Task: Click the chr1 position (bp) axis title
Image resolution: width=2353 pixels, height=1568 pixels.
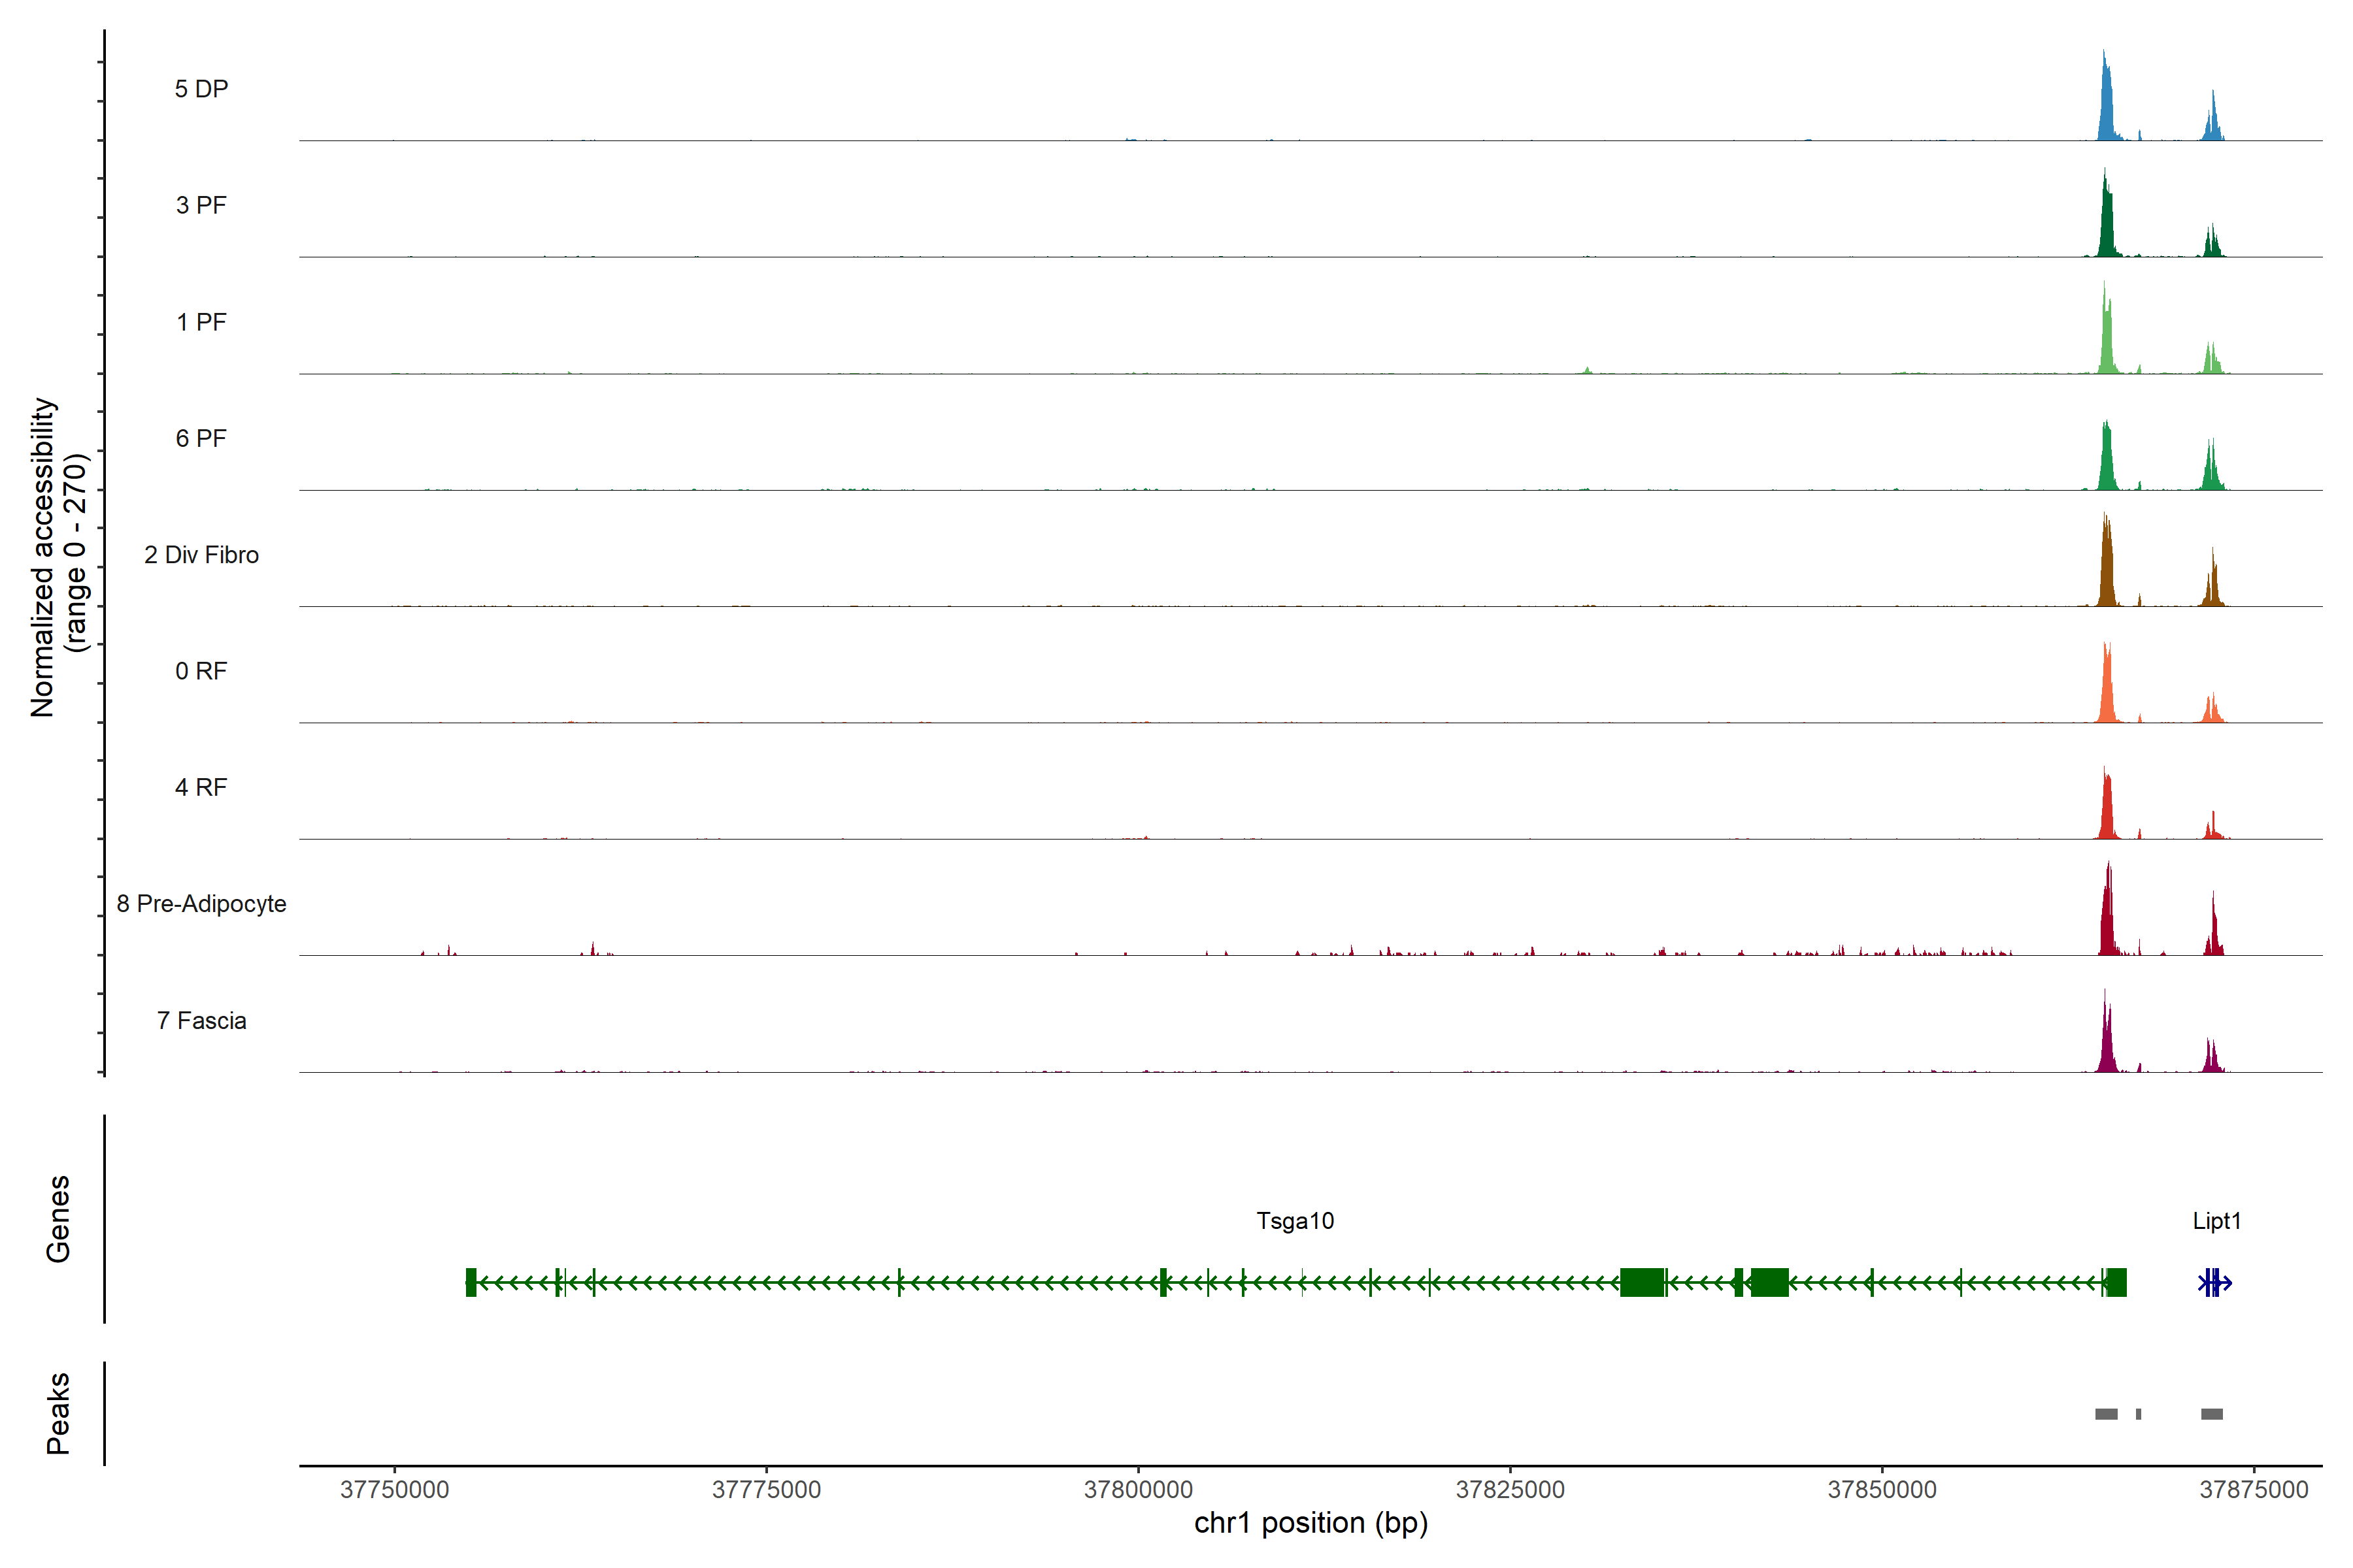Action: 1310,1523
